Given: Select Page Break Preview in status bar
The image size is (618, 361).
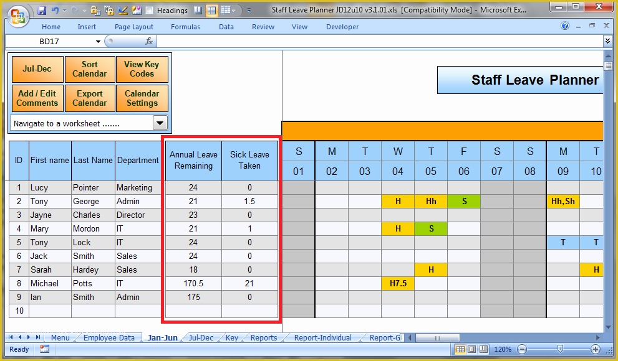Looking at the screenshot, I should tap(484, 349).
